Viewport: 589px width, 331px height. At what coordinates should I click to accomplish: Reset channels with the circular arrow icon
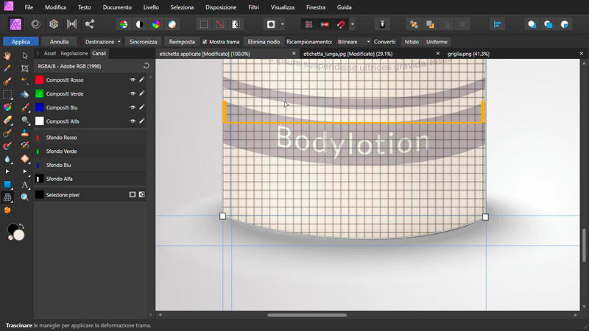click(146, 66)
